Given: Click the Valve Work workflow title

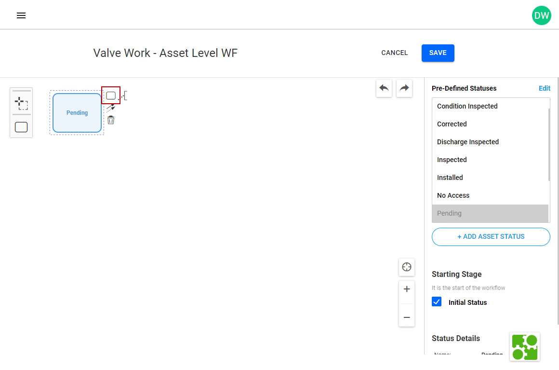Looking at the screenshot, I should 165,53.
